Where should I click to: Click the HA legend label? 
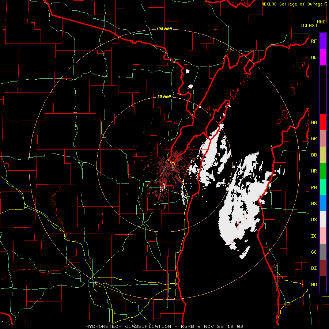click(x=314, y=122)
